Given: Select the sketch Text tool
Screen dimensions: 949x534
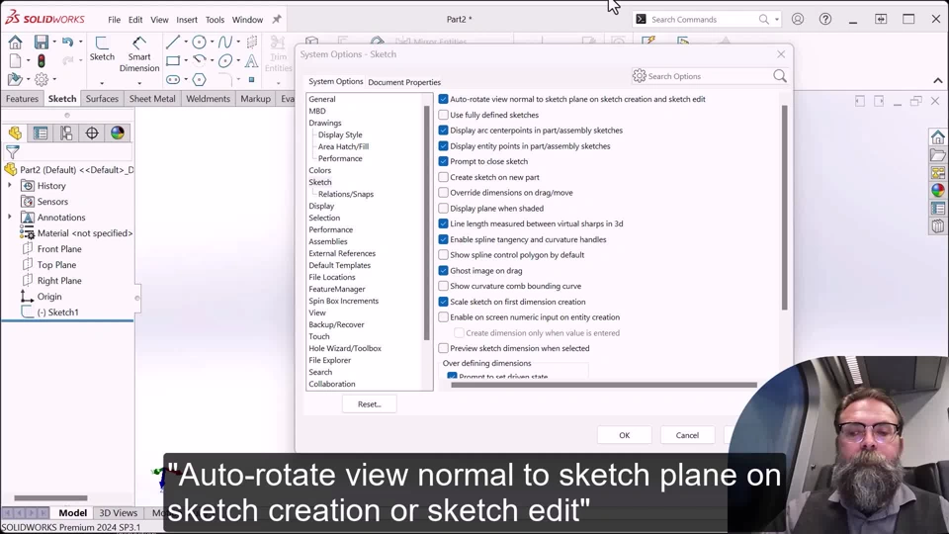Looking at the screenshot, I should pos(251,60).
